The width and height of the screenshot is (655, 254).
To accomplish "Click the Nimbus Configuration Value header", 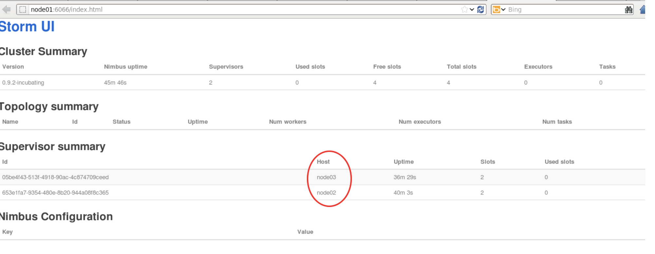I will coord(305,232).
